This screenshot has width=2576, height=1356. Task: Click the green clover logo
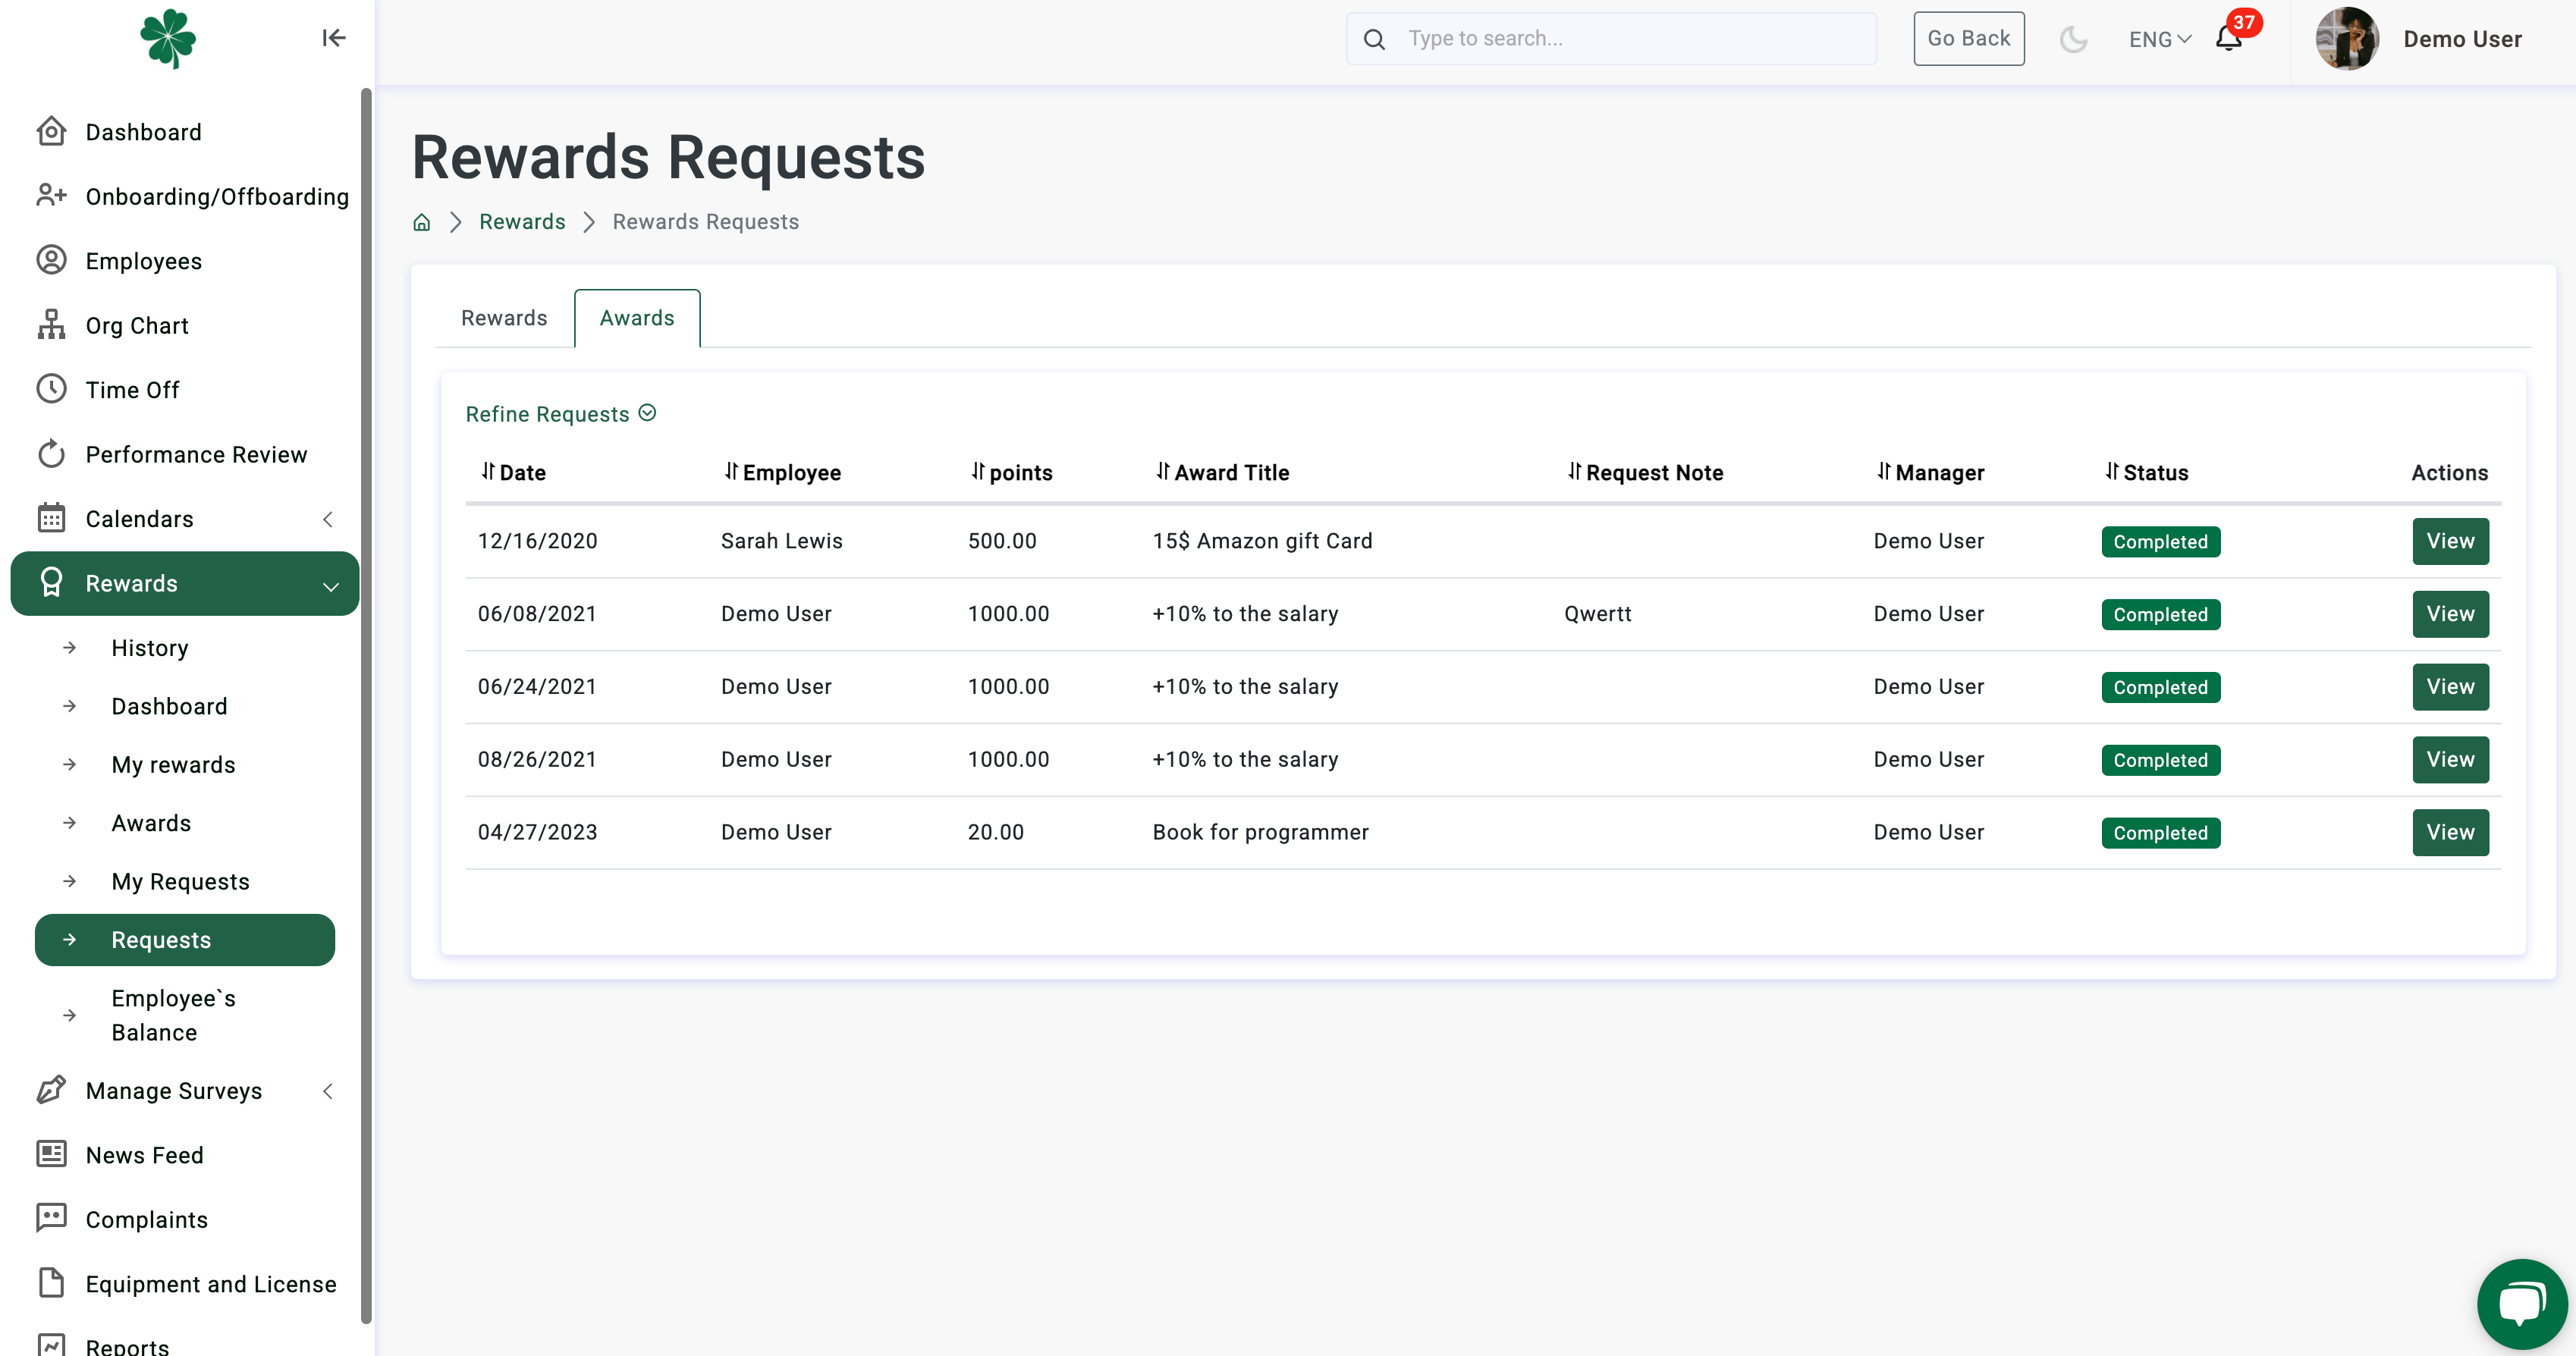[168, 38]
